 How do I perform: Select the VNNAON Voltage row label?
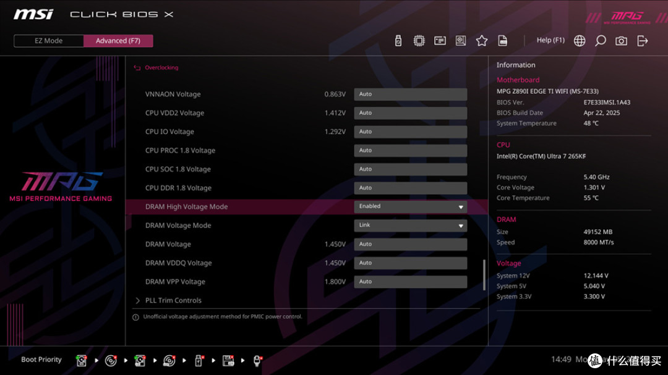pyautogui.click(x=173, y=94)
